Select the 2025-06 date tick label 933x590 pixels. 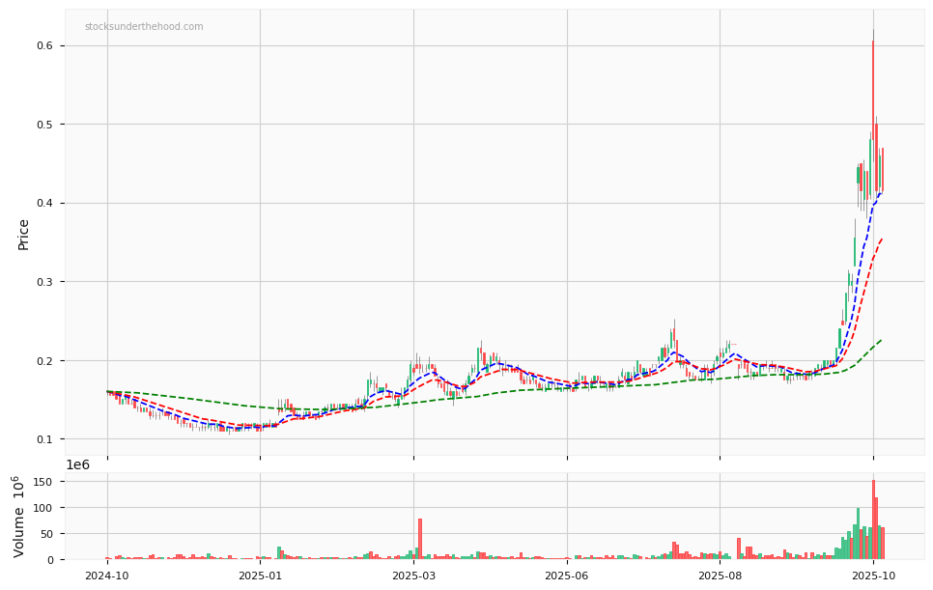pos(567,576)
